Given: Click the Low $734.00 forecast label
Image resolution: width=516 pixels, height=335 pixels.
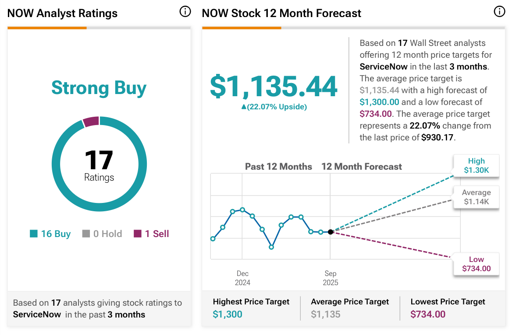Looking at the screenshot, I should (x=476, y=264).
